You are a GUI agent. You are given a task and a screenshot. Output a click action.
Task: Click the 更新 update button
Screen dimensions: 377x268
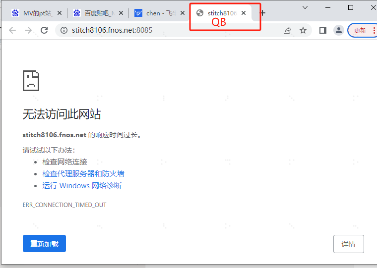(x=360, y=31)
